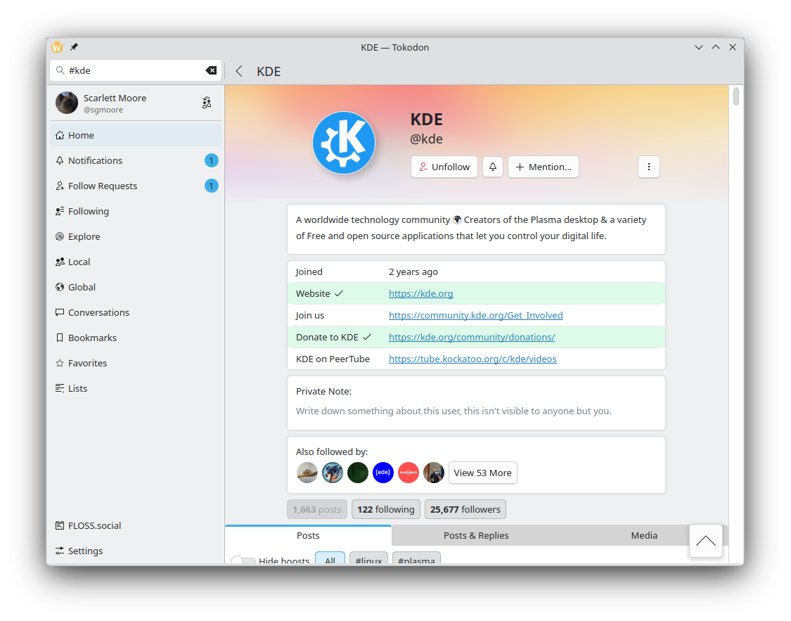Jump to top with the arrow button

pos(705,541)
